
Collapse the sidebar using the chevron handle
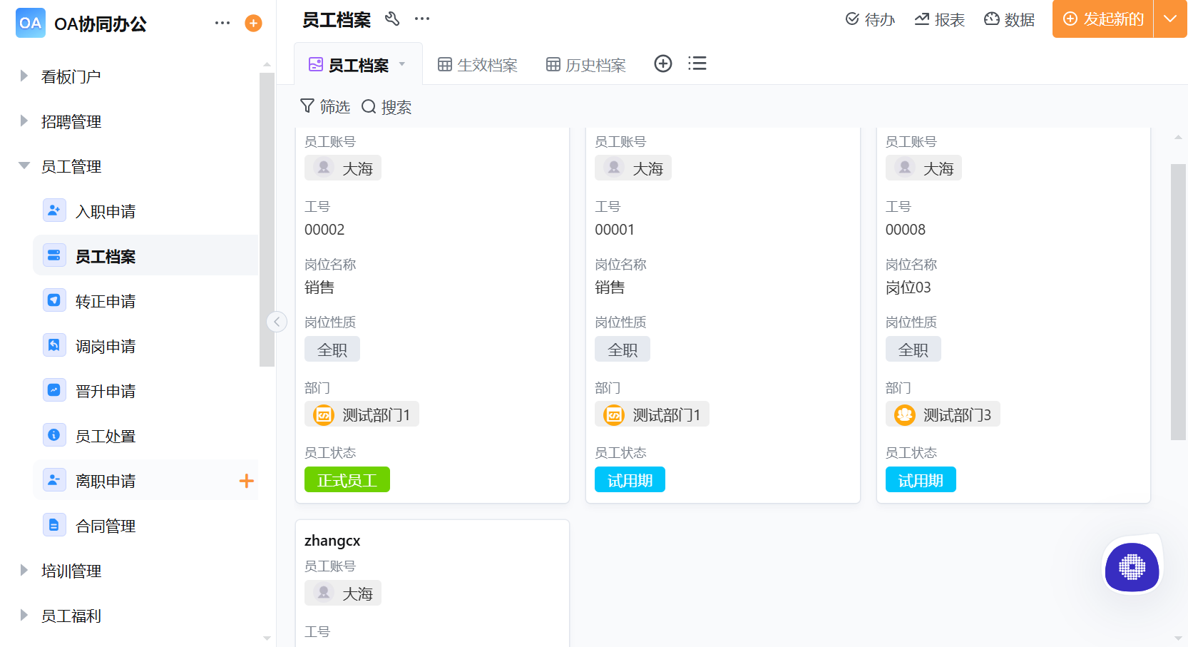(277, 322)
